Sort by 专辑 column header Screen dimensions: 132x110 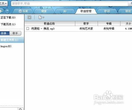tap(109, 23)
